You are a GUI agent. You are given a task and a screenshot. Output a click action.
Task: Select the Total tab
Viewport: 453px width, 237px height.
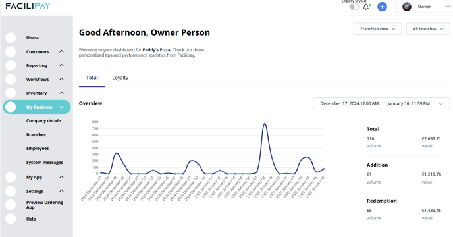92,78
